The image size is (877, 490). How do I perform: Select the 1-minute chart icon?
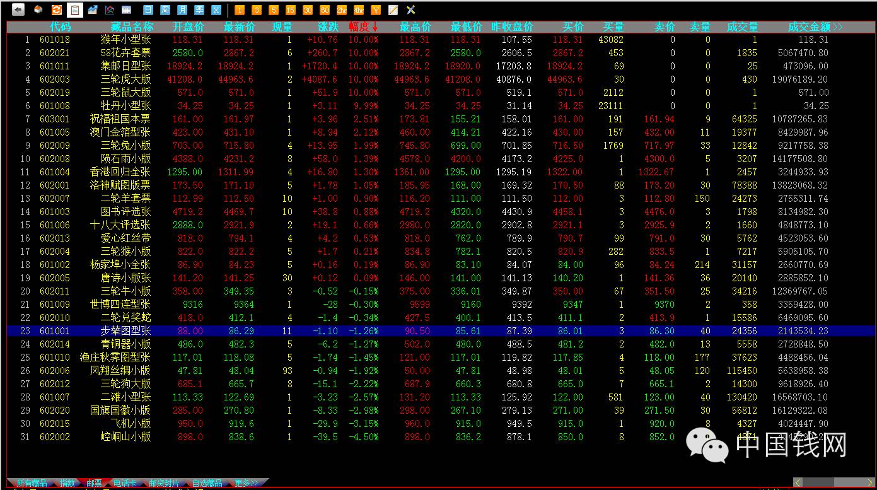(240, 10)
